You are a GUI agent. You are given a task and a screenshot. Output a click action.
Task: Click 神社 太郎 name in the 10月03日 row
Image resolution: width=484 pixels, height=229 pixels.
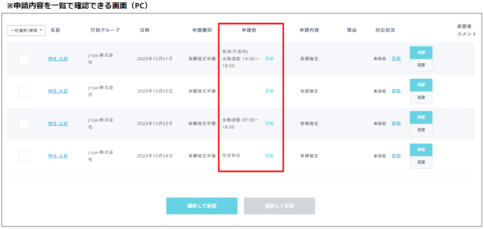[58, 124]
